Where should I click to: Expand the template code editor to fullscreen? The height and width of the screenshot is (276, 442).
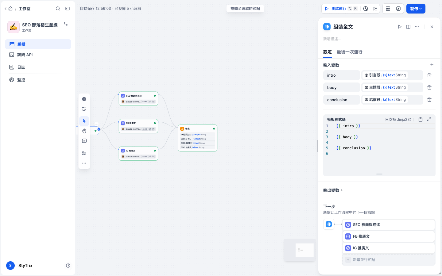(x=429, y=119)
